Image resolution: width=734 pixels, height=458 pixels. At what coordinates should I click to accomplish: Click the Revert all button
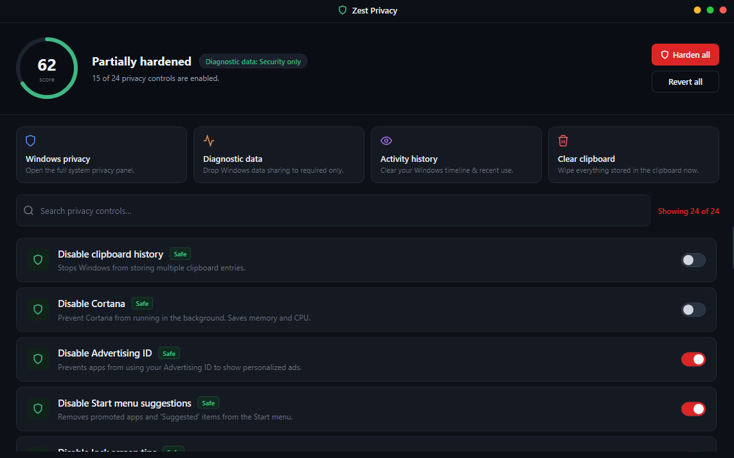[x=685, y=82]
